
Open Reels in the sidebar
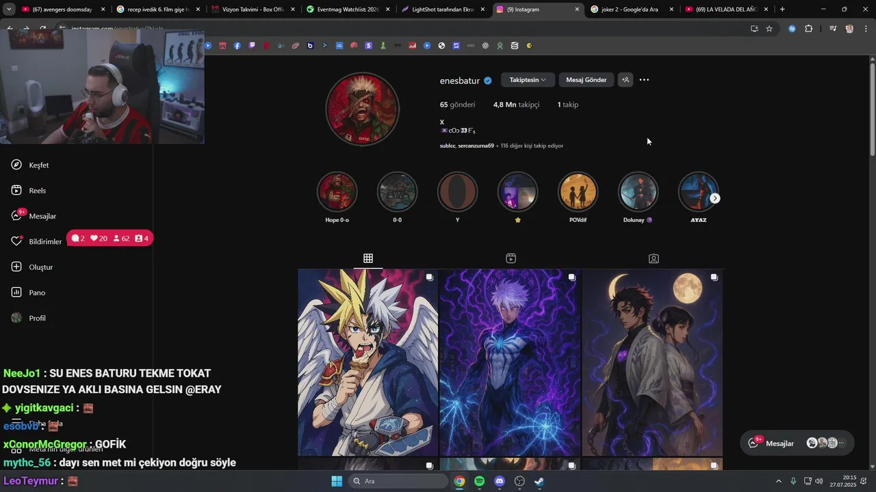pyautogui.click(x=29, y=191)
